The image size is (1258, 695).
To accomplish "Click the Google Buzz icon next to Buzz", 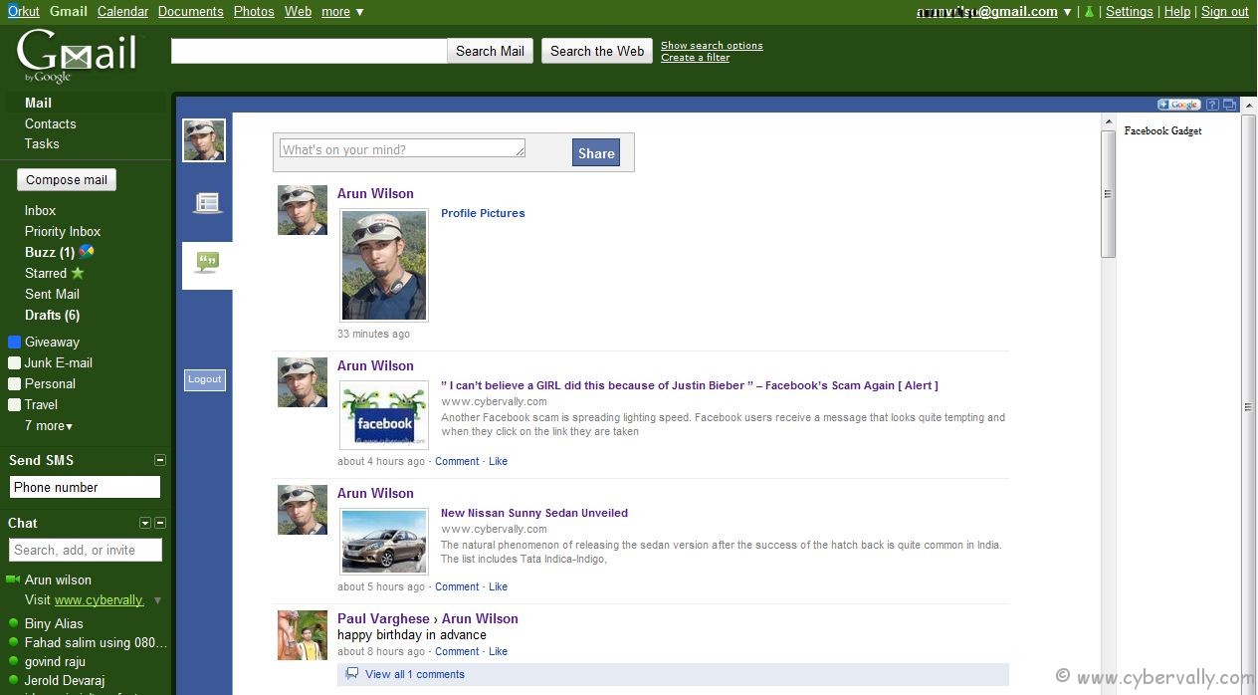I will [87, 252].
